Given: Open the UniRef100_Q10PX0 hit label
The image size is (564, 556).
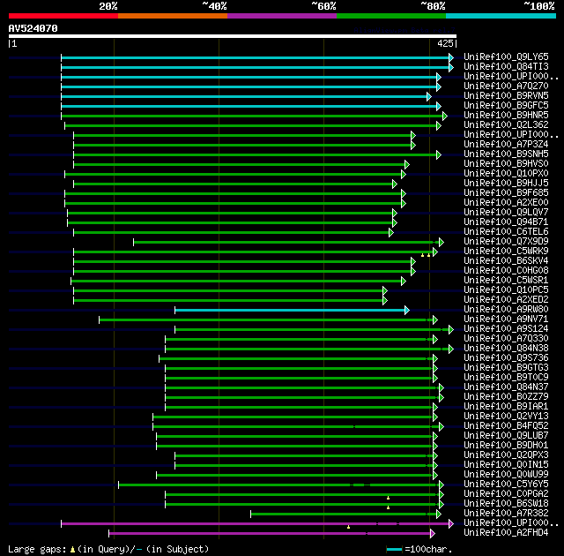Looking at the screenshot, I should [506, 174].
